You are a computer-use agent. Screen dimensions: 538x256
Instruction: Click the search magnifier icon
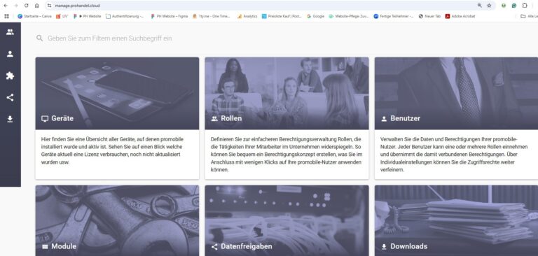point(40,38)
